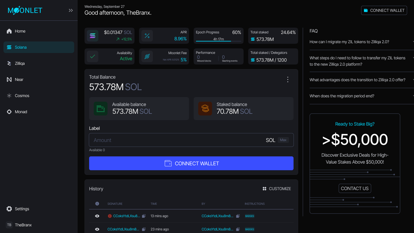The image size is (414, 233).
Task: Click the APR percent icon
Action: click(x=147, y=36)
